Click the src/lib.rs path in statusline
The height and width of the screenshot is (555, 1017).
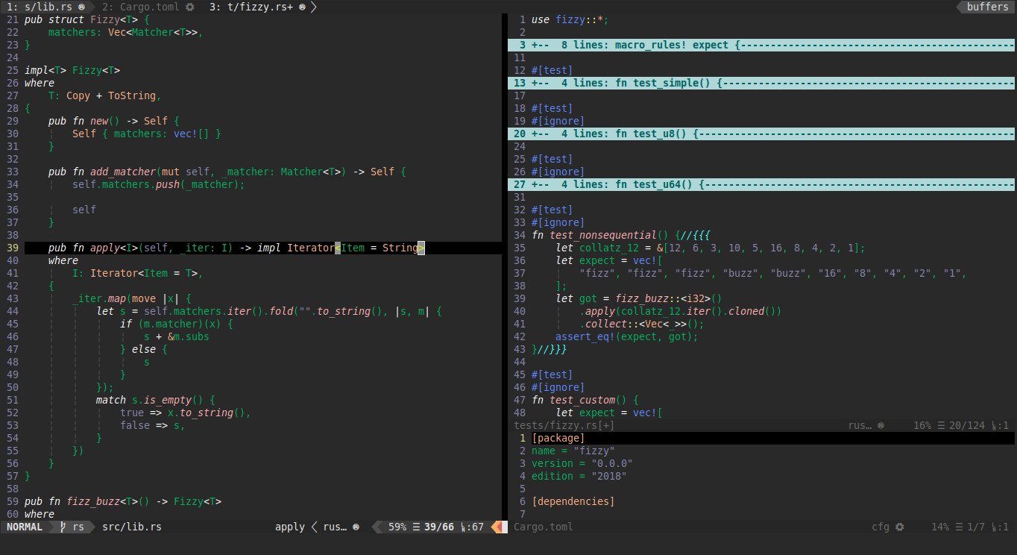(131, 527)
